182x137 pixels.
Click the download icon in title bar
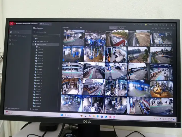138,25
